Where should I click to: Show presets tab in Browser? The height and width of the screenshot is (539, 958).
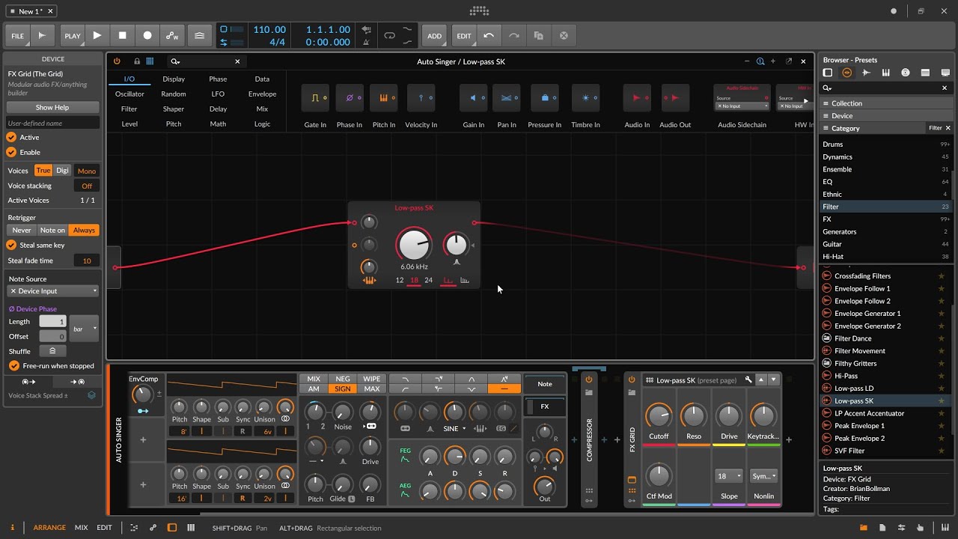847,73
